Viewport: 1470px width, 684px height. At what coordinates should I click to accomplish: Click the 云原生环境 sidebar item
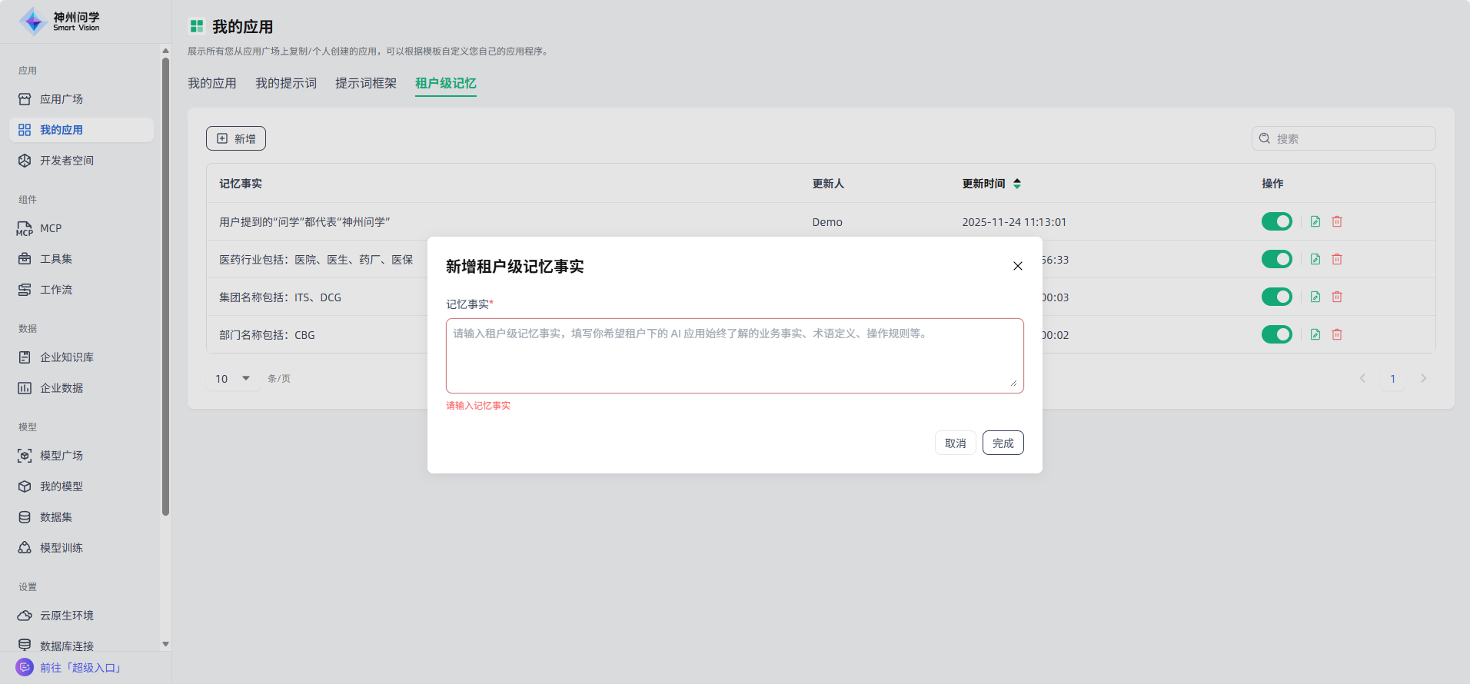[x=67, y=616]
